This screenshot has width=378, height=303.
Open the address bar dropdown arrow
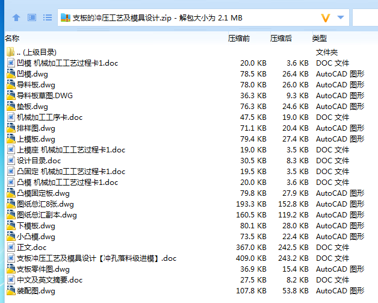click(341, 17)
